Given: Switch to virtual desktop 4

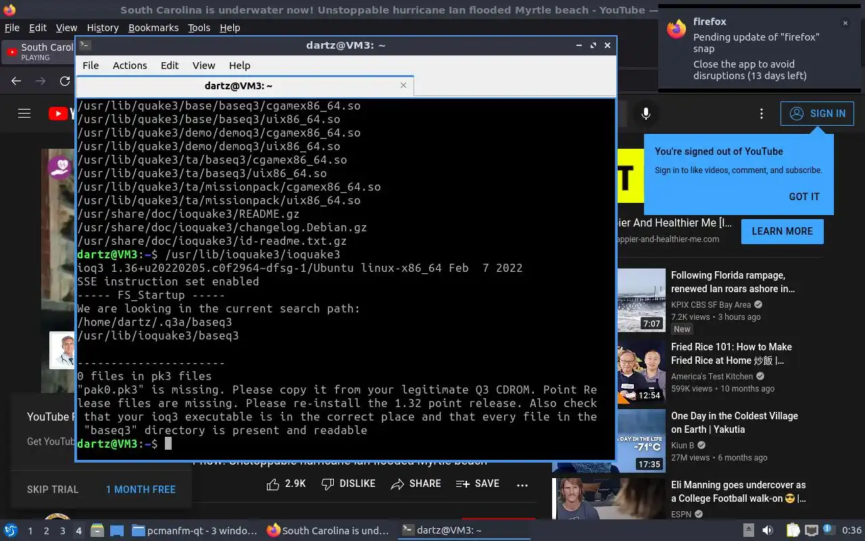Looking at the screenshot, I should pos(78,531).
